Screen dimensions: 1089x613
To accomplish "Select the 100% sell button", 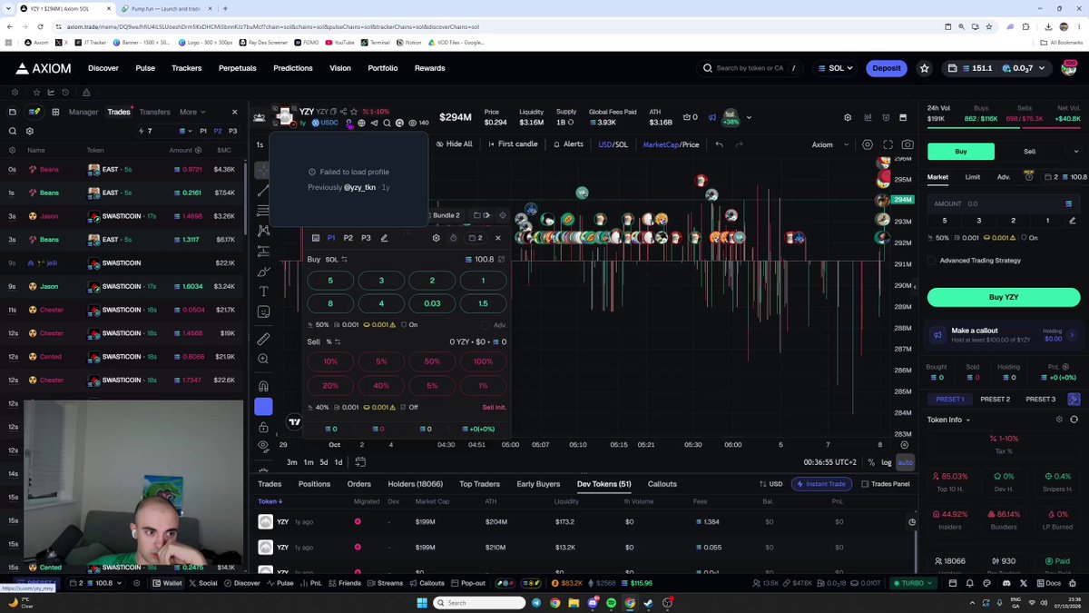I will tap(483, 361).
